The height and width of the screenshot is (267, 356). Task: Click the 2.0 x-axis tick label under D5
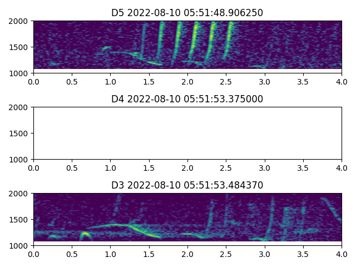(187, 82)
